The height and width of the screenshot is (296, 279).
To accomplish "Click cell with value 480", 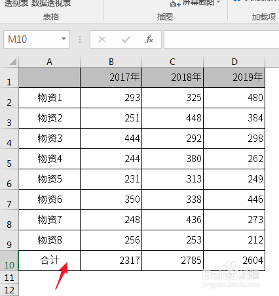I will coord(234,98).
